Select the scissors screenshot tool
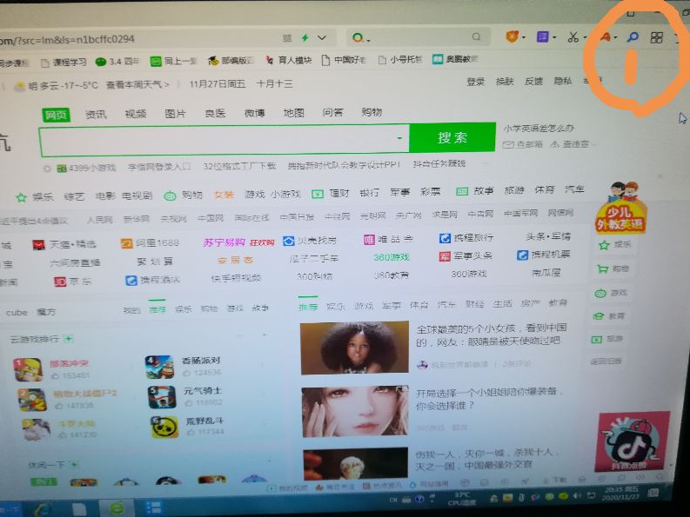The image size is (690, 517). tap(573, 36)
